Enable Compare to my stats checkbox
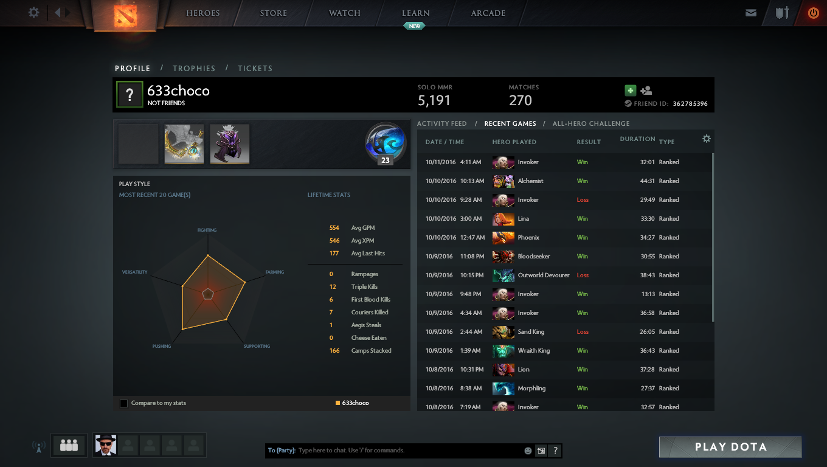 click(124, 403)
